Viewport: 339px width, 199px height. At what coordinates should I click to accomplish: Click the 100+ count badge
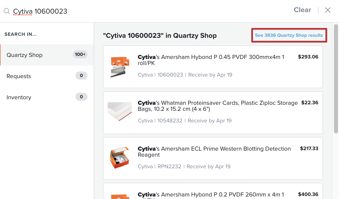coord(80,54)
